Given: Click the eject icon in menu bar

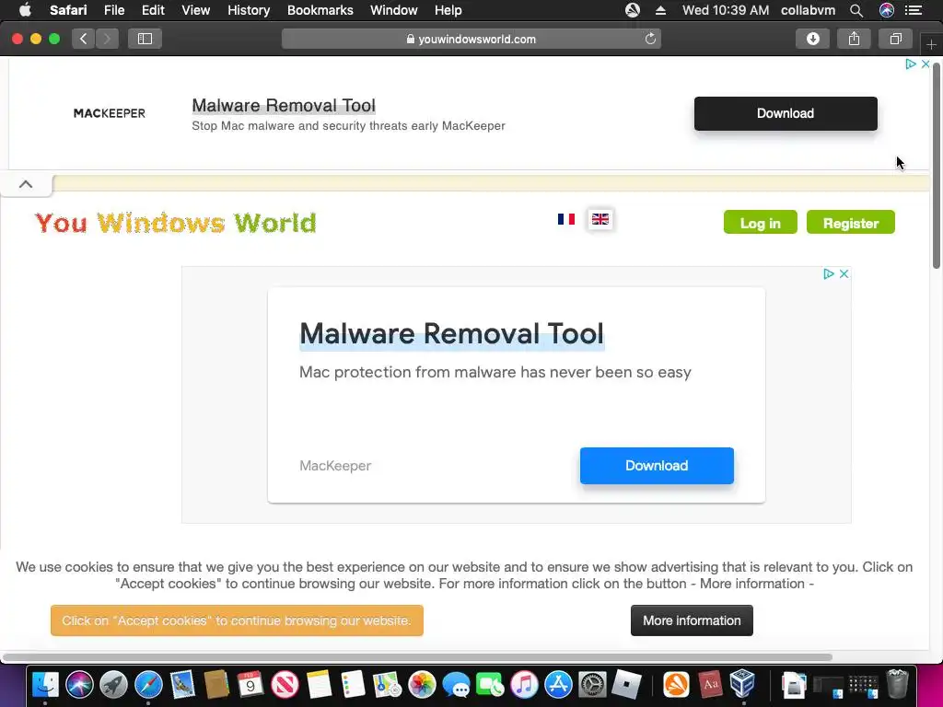Looking at the screenshot, I should [x=660, y=10].
